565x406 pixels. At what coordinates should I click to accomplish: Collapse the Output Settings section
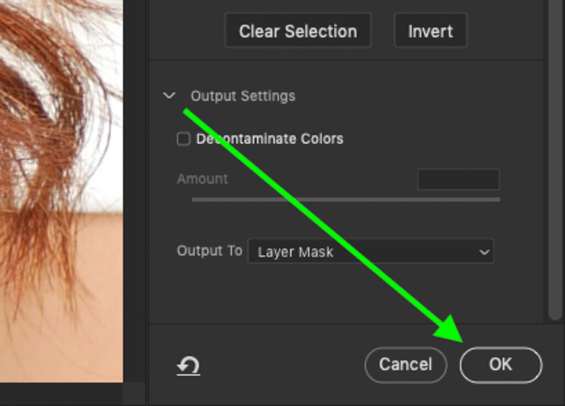tap(169, 96)
